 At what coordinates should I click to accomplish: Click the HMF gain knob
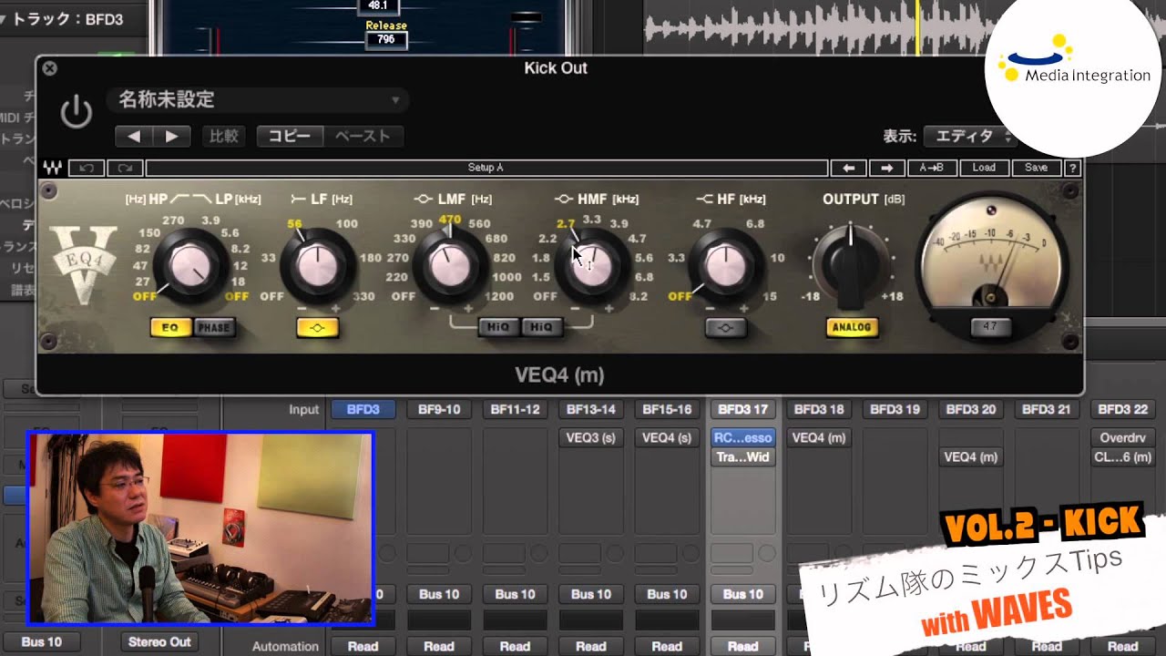[591, 266]
